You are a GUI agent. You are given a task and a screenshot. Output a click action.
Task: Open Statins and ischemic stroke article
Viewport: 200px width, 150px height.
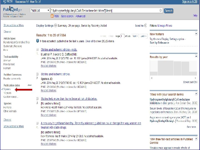tap(56, 74)
